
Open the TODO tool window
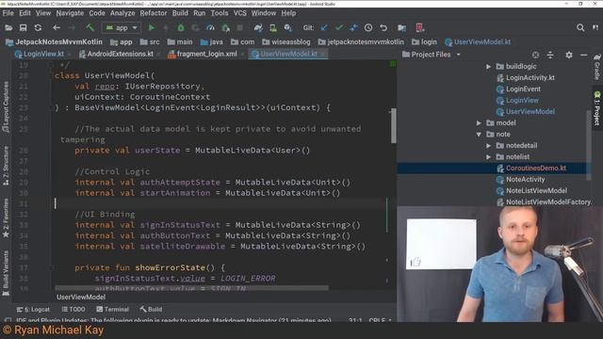pyautogui.click(x=73, y=310)
